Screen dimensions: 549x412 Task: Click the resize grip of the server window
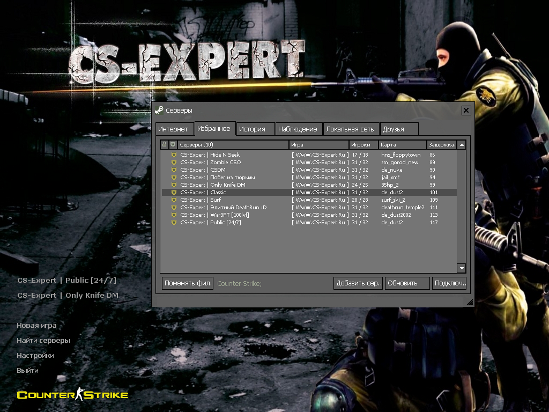coord(470,302)
